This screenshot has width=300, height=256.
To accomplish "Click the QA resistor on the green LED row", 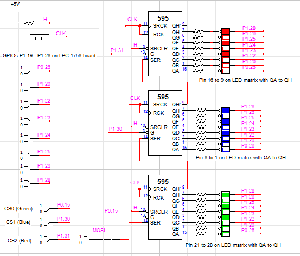I will pos(201,234).
